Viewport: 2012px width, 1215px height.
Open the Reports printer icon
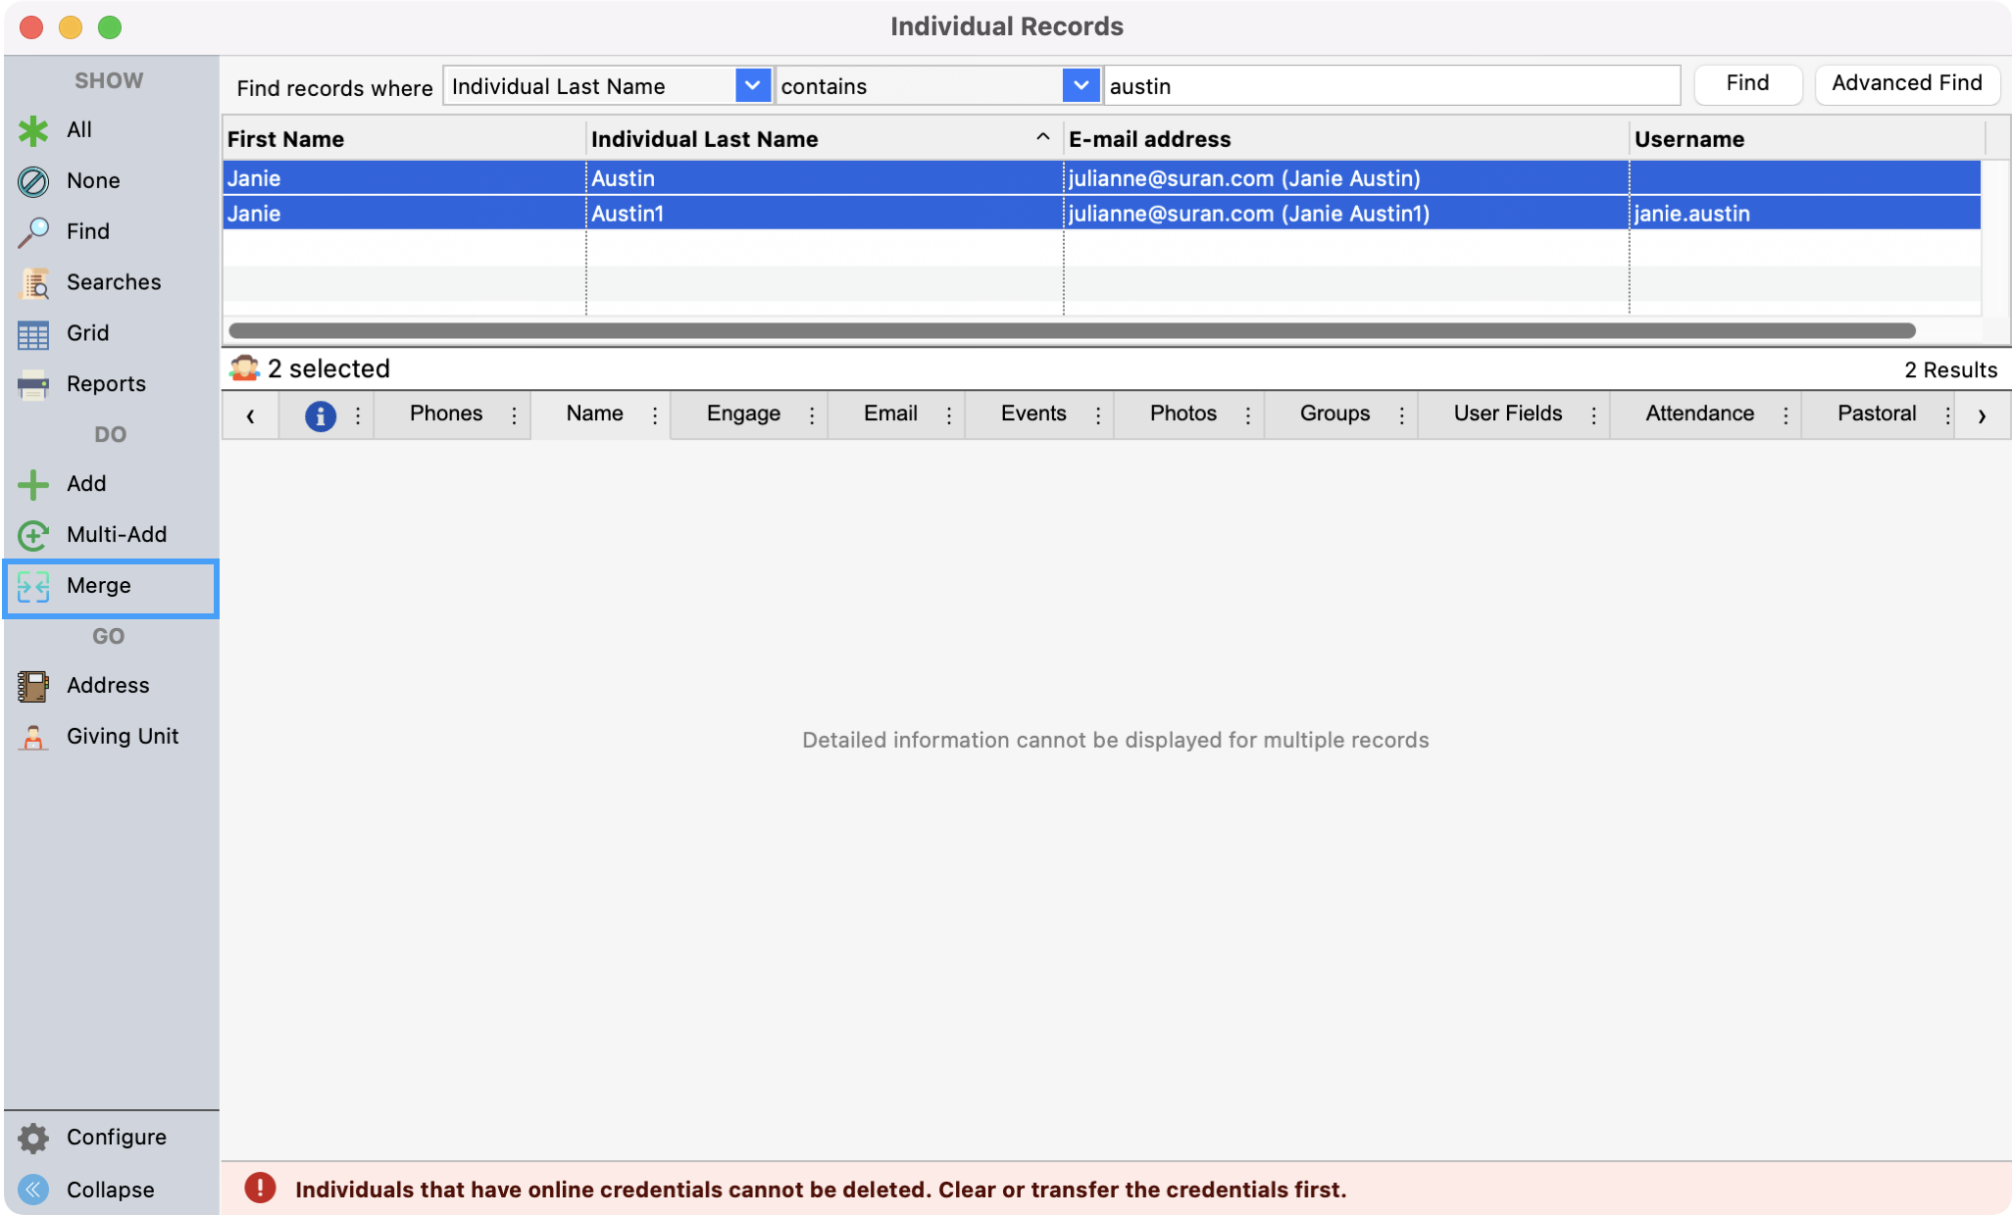tap(33, 385)
